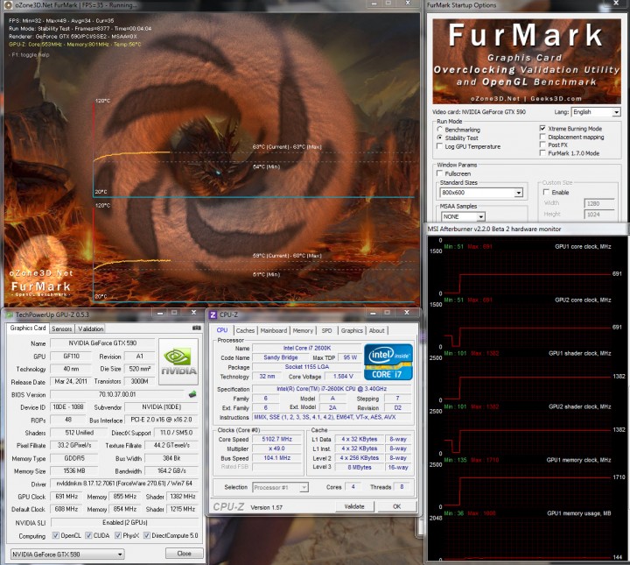Click the Release Date Mar 24, 2011 field
630x565 pixels.
click(x=71, y=381)
